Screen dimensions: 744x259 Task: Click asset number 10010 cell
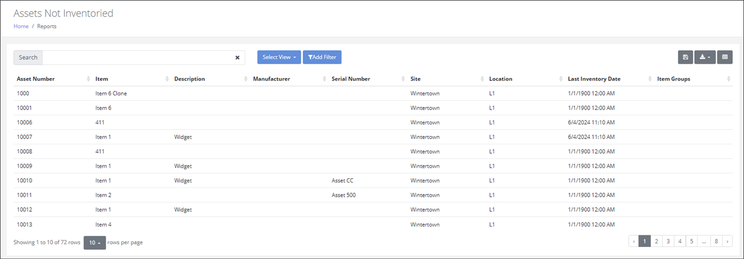point(24,180)
